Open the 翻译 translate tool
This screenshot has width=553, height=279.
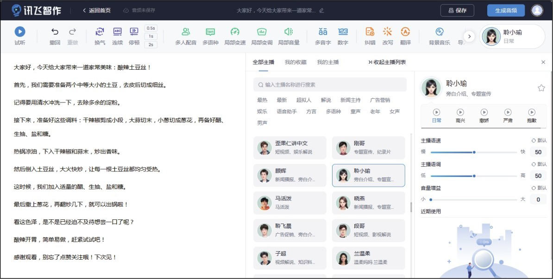coord(405,32)
